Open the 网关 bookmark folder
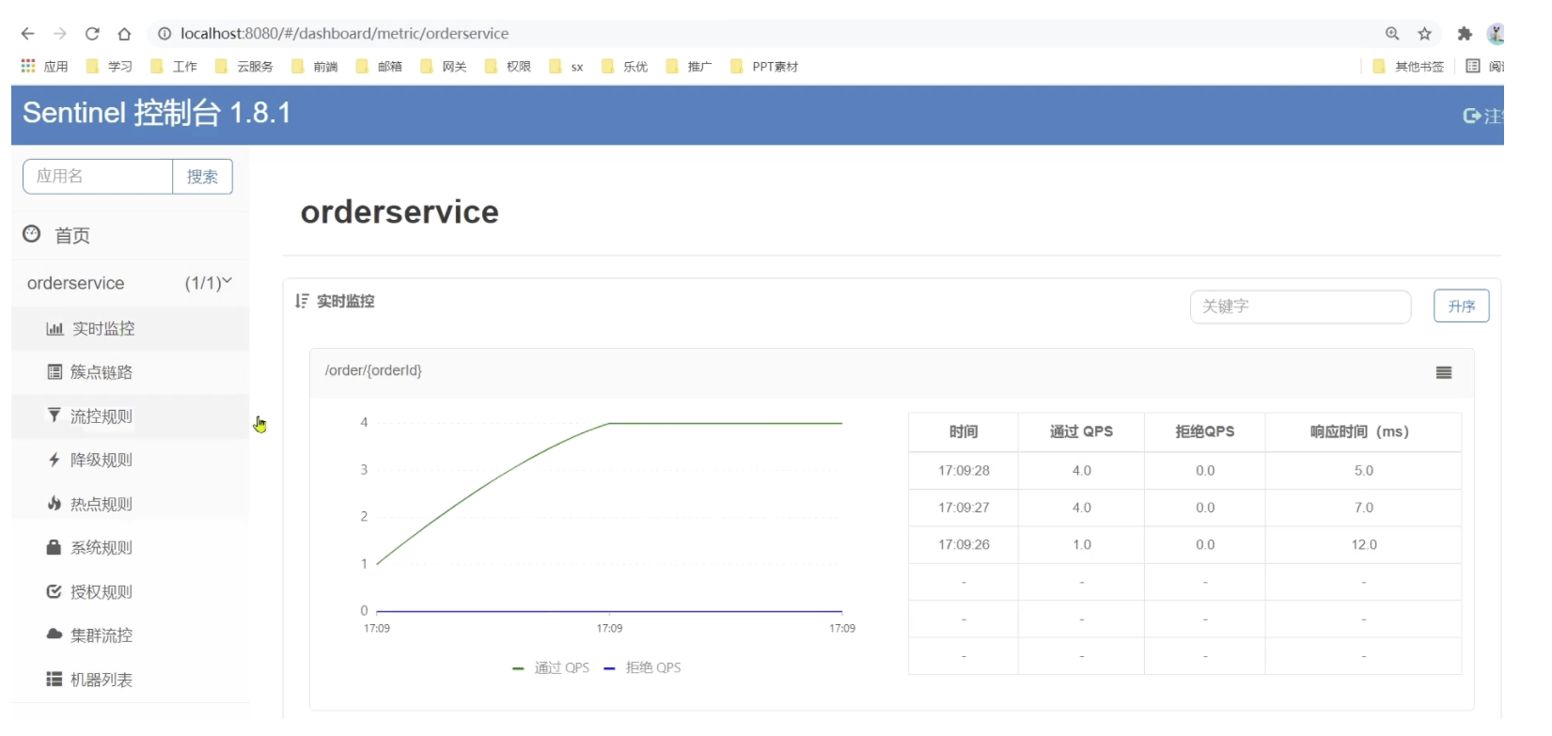The image size is (1552, 736). click(444, 67)
